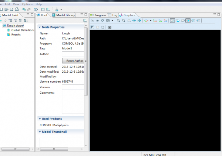Image resolution: width=222 pixels, height=156 pixels.
Task: Zoom out on the Graphics view
Action: click(x=124, y=21)
